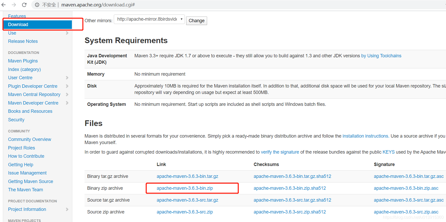Open apache-maven-3.6.3-bin.tar.gz.sha512 checksum

coord(292,176)
